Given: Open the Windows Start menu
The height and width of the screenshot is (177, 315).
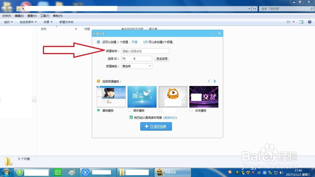Looking at the screenshot, I should click(6, 172).
